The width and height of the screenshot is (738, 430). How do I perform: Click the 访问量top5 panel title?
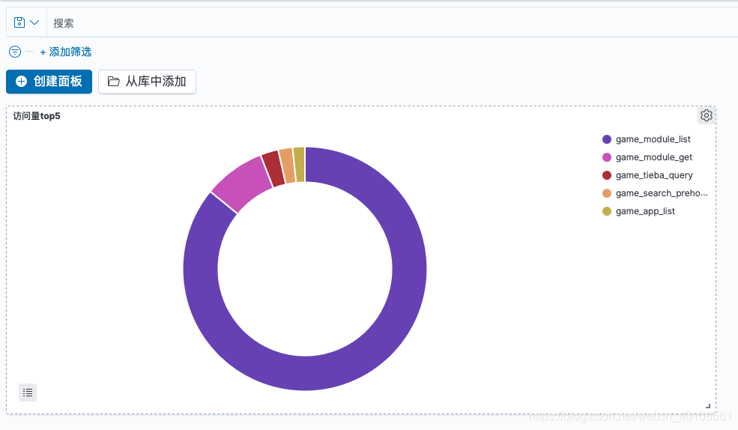pos(37,116)
